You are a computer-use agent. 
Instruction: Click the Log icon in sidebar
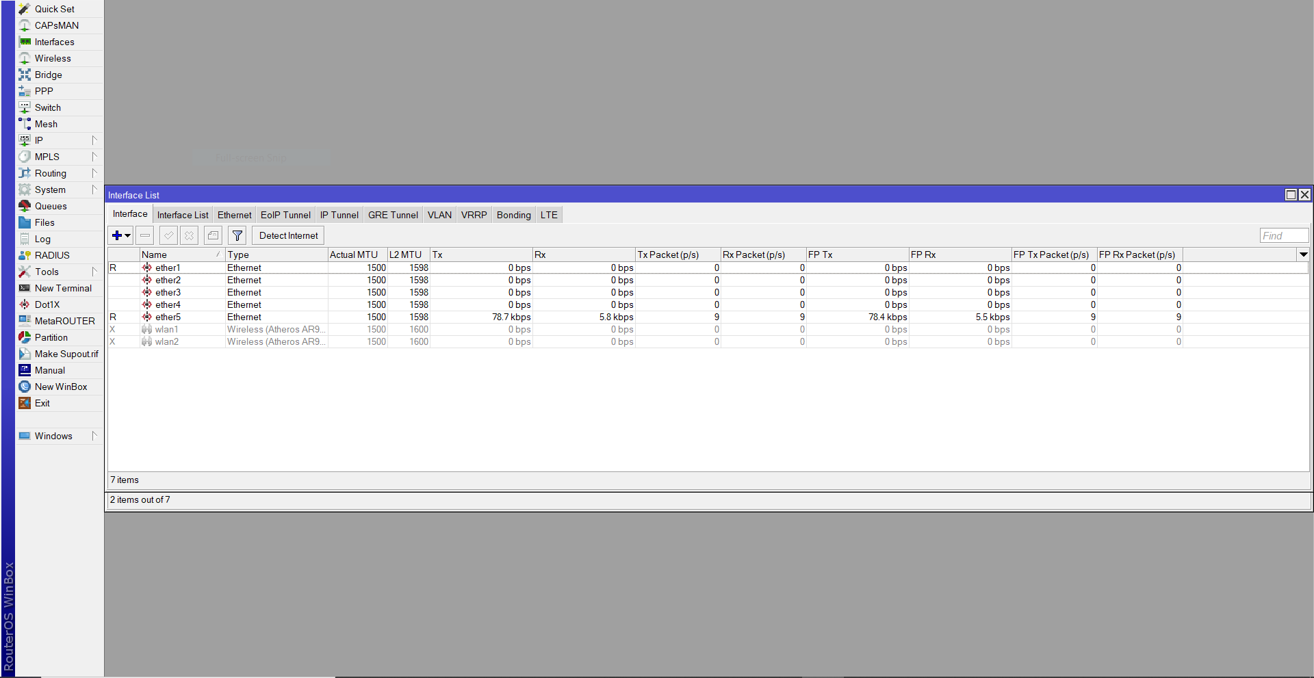click(25, 239)
